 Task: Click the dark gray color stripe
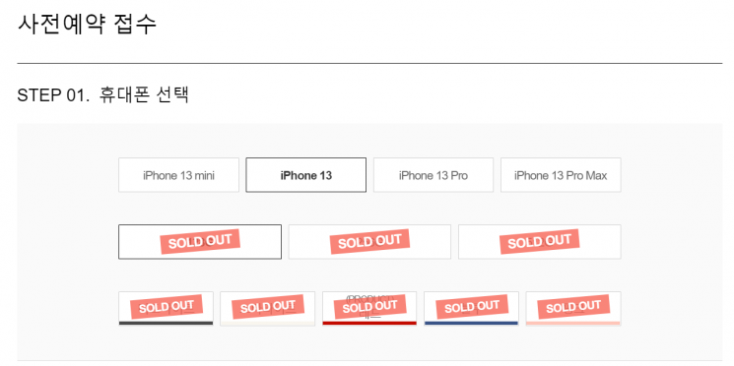coord(166,323)
